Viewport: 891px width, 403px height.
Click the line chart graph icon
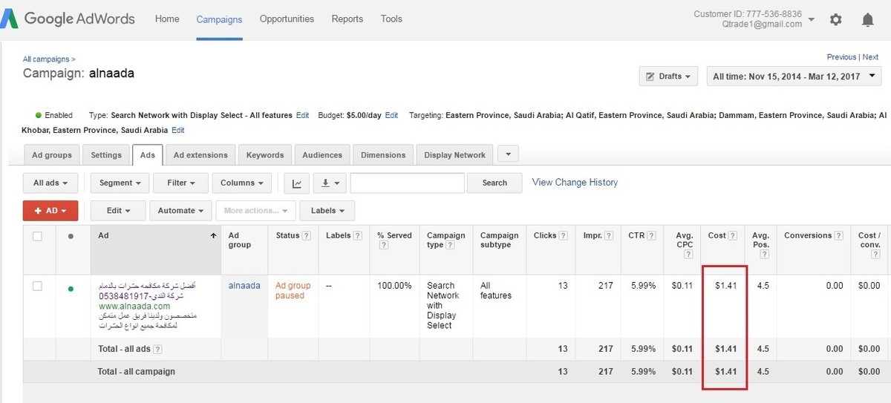297,183
